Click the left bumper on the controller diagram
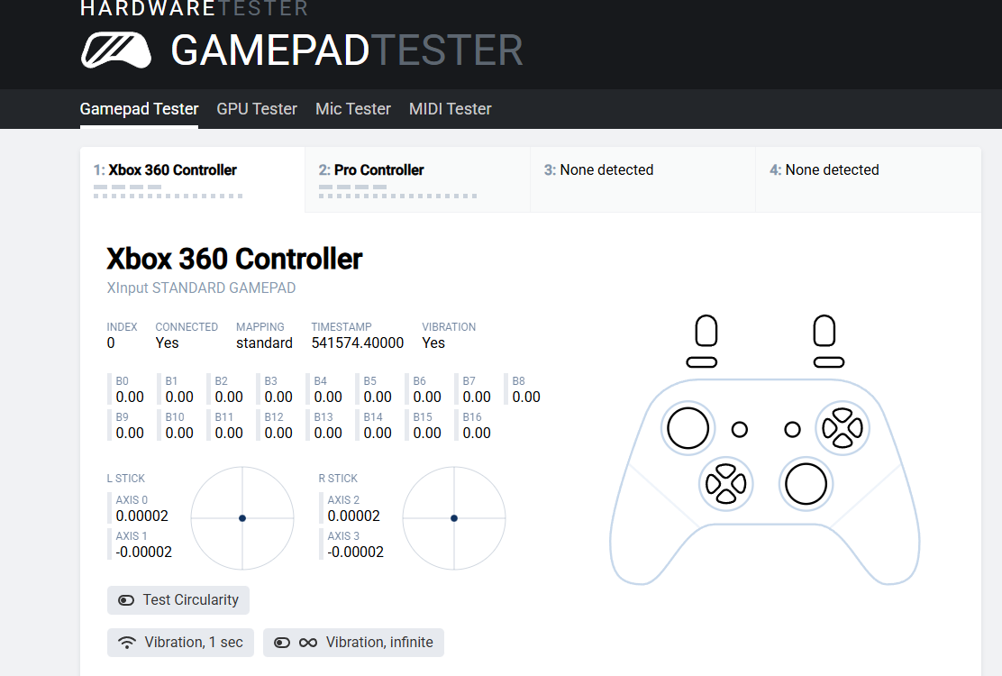The width and height of the screenshot is (1002, 676). click(702, 362)
